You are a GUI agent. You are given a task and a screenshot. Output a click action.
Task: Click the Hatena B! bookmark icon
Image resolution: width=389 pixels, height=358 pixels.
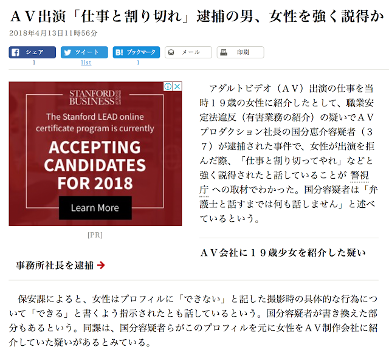click(119, 52)
